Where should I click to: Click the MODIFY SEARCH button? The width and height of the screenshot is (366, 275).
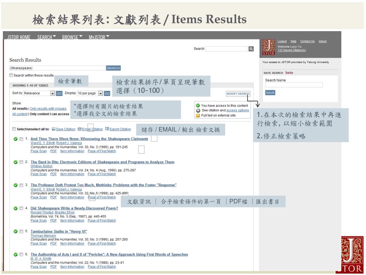[238, 93]
